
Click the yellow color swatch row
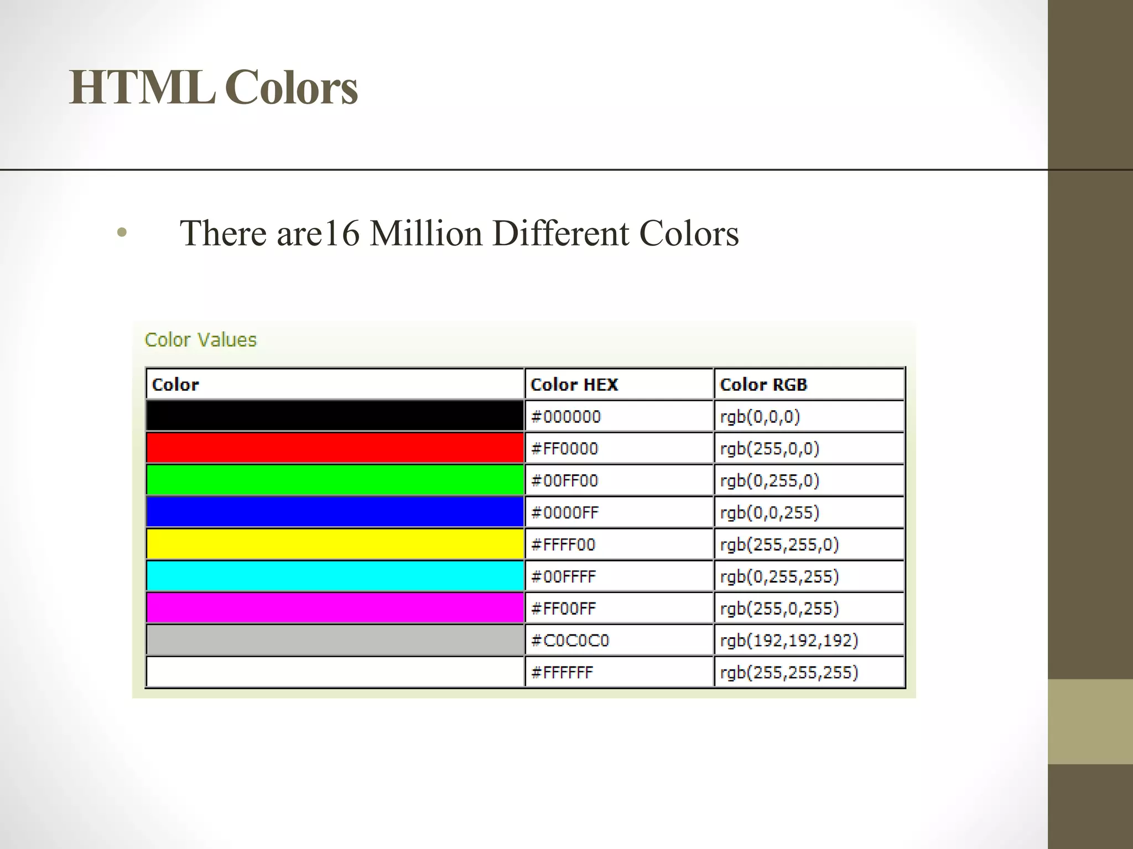click(x=335, y=544)
